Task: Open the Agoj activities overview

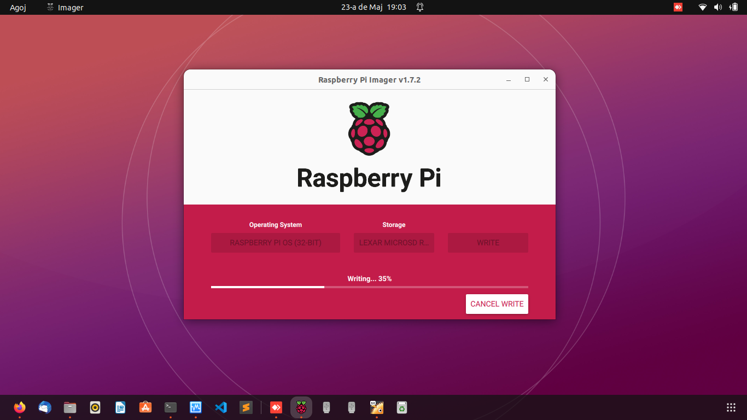Action: coord(18,8)
